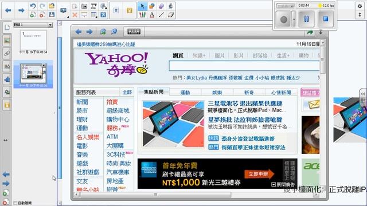Open a file using the folder icon
This screenshot has width=367, height=206.
pos(52,6)
